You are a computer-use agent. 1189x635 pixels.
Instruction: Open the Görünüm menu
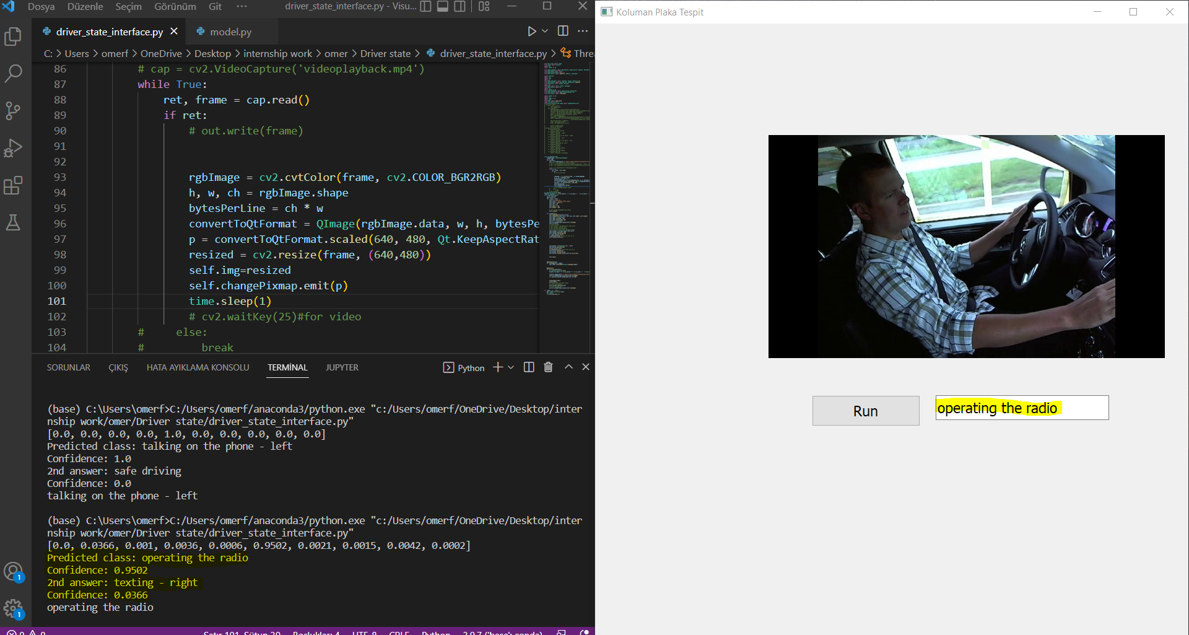(175, 7)
